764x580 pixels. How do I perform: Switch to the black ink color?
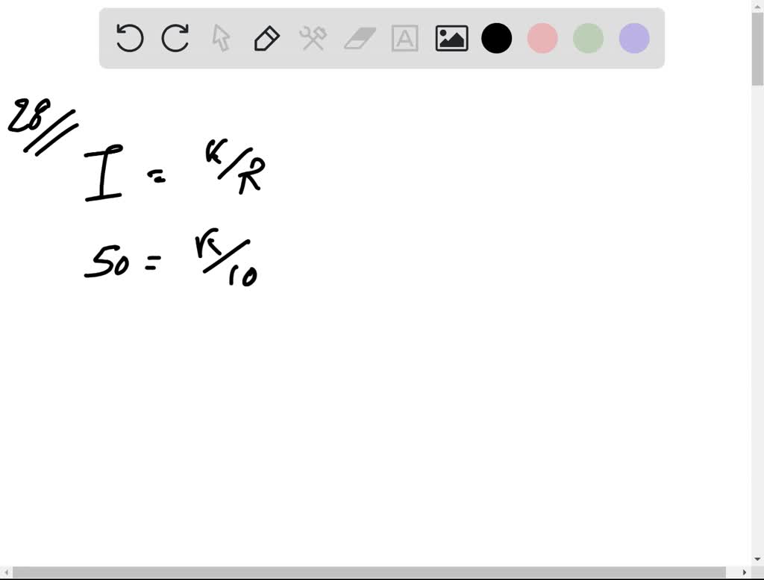coord(496,38)
